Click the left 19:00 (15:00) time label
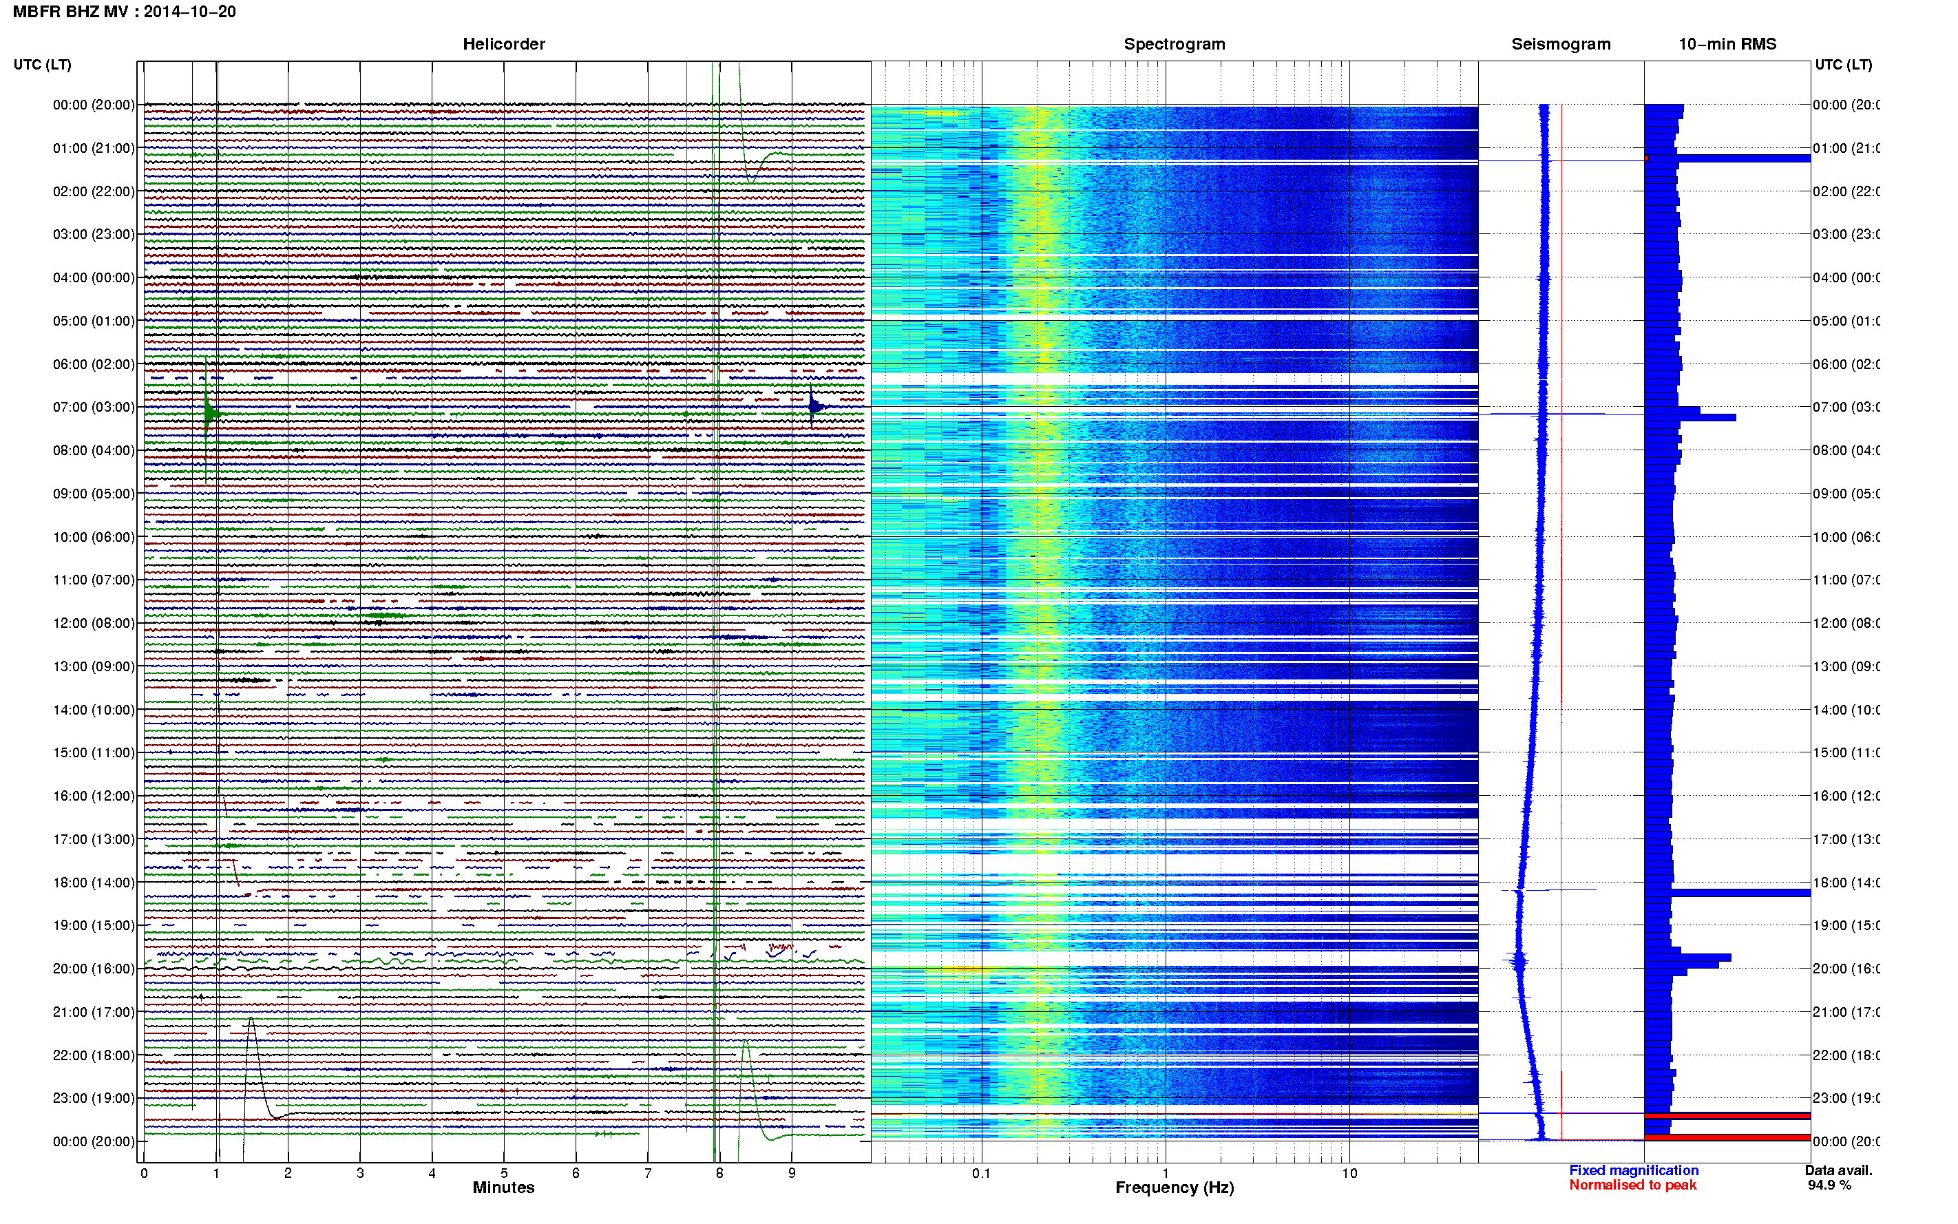The height and width of the screenshot is (1224, 1958). click(x=94, y=925)
